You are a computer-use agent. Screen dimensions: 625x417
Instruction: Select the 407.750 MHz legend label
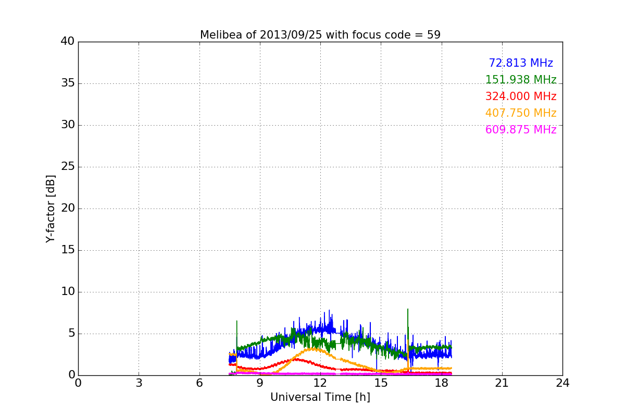click(x=521, y=113)
